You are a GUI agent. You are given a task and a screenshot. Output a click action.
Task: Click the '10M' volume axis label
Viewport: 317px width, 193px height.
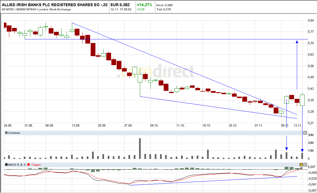[311, 151]
